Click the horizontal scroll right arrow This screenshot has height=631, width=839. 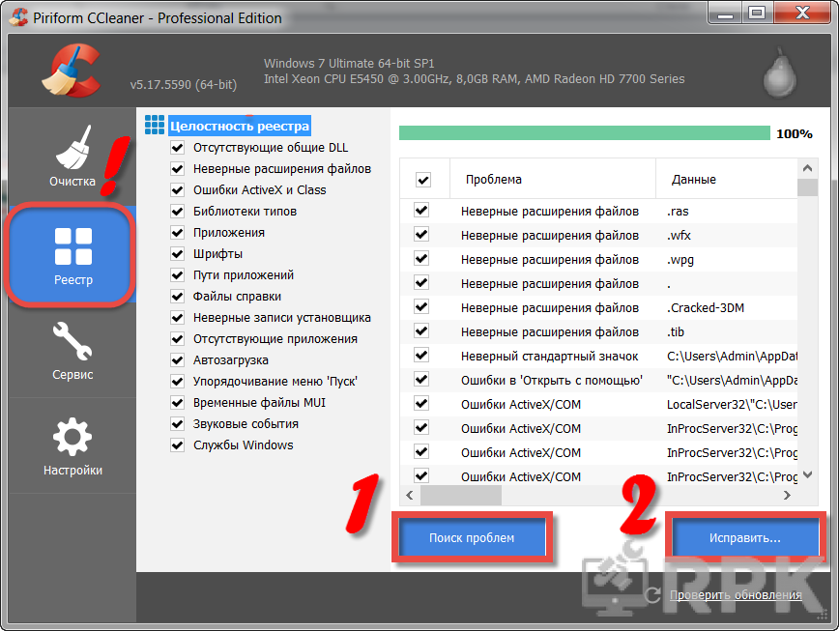[787, 495]
